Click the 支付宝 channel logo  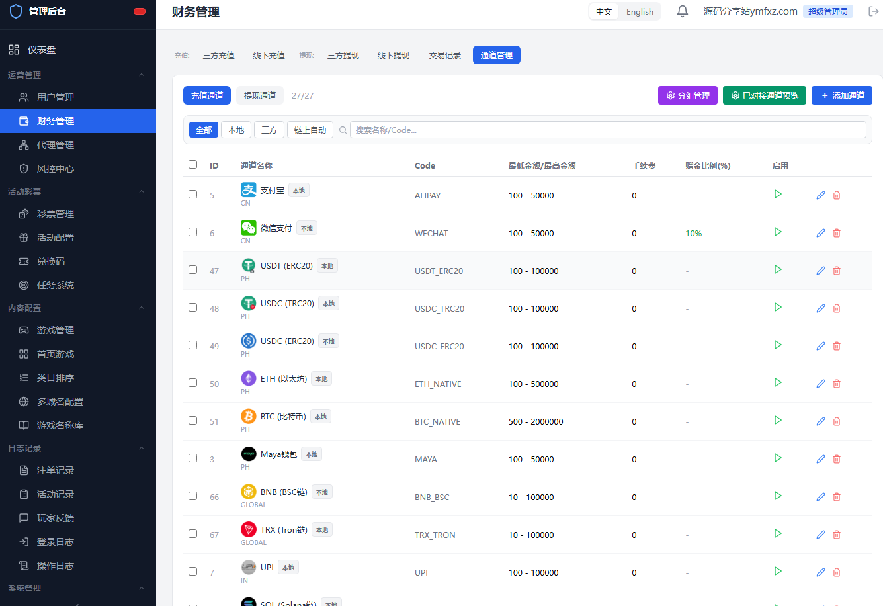tap(249, 190)
